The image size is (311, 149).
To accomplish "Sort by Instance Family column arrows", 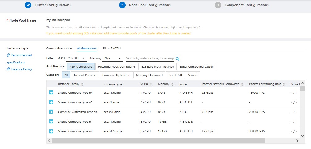I will tap(82, 84).
